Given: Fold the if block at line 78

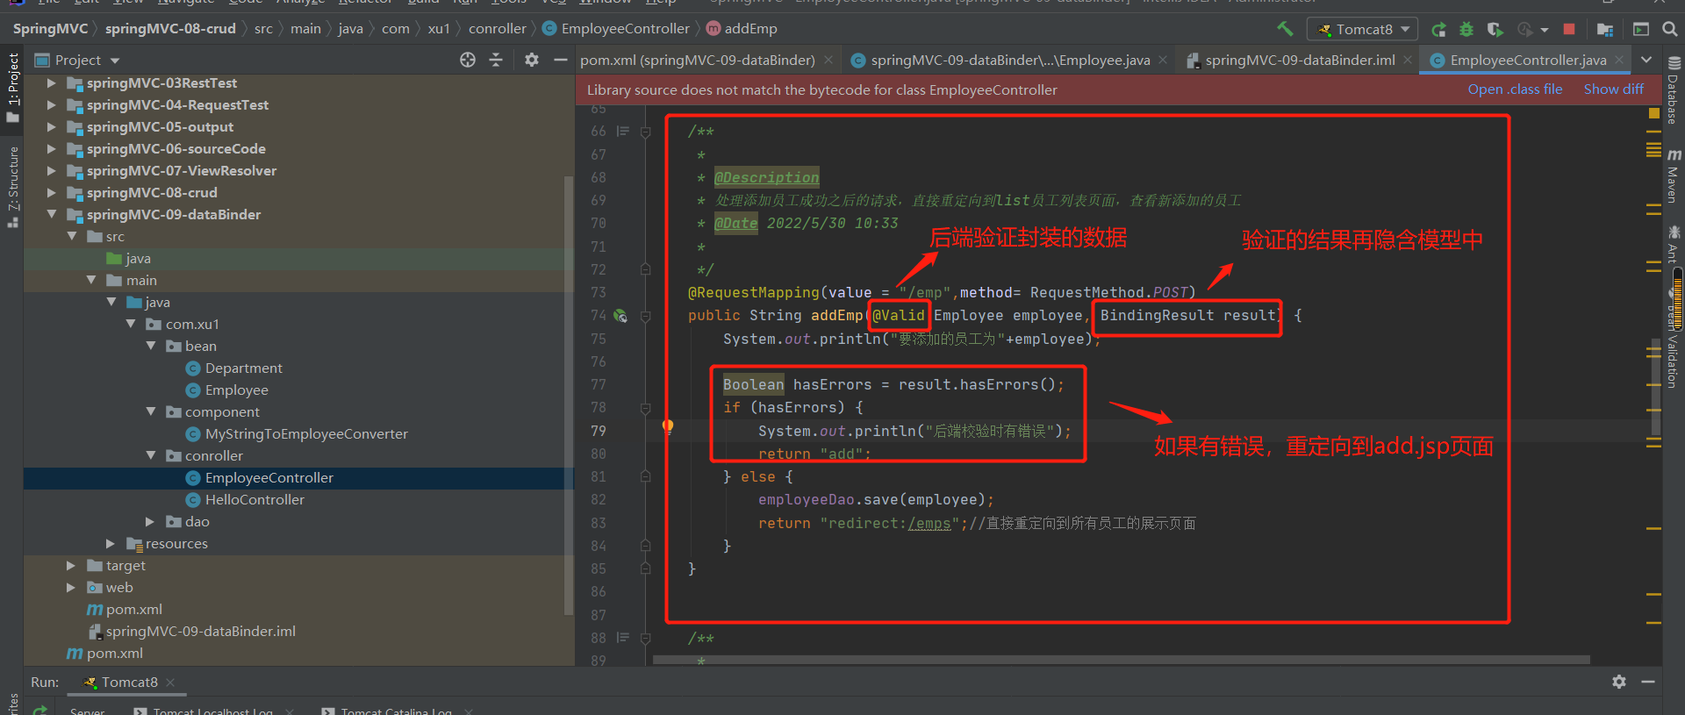Looking at the screenshot, I should point(646,408).
